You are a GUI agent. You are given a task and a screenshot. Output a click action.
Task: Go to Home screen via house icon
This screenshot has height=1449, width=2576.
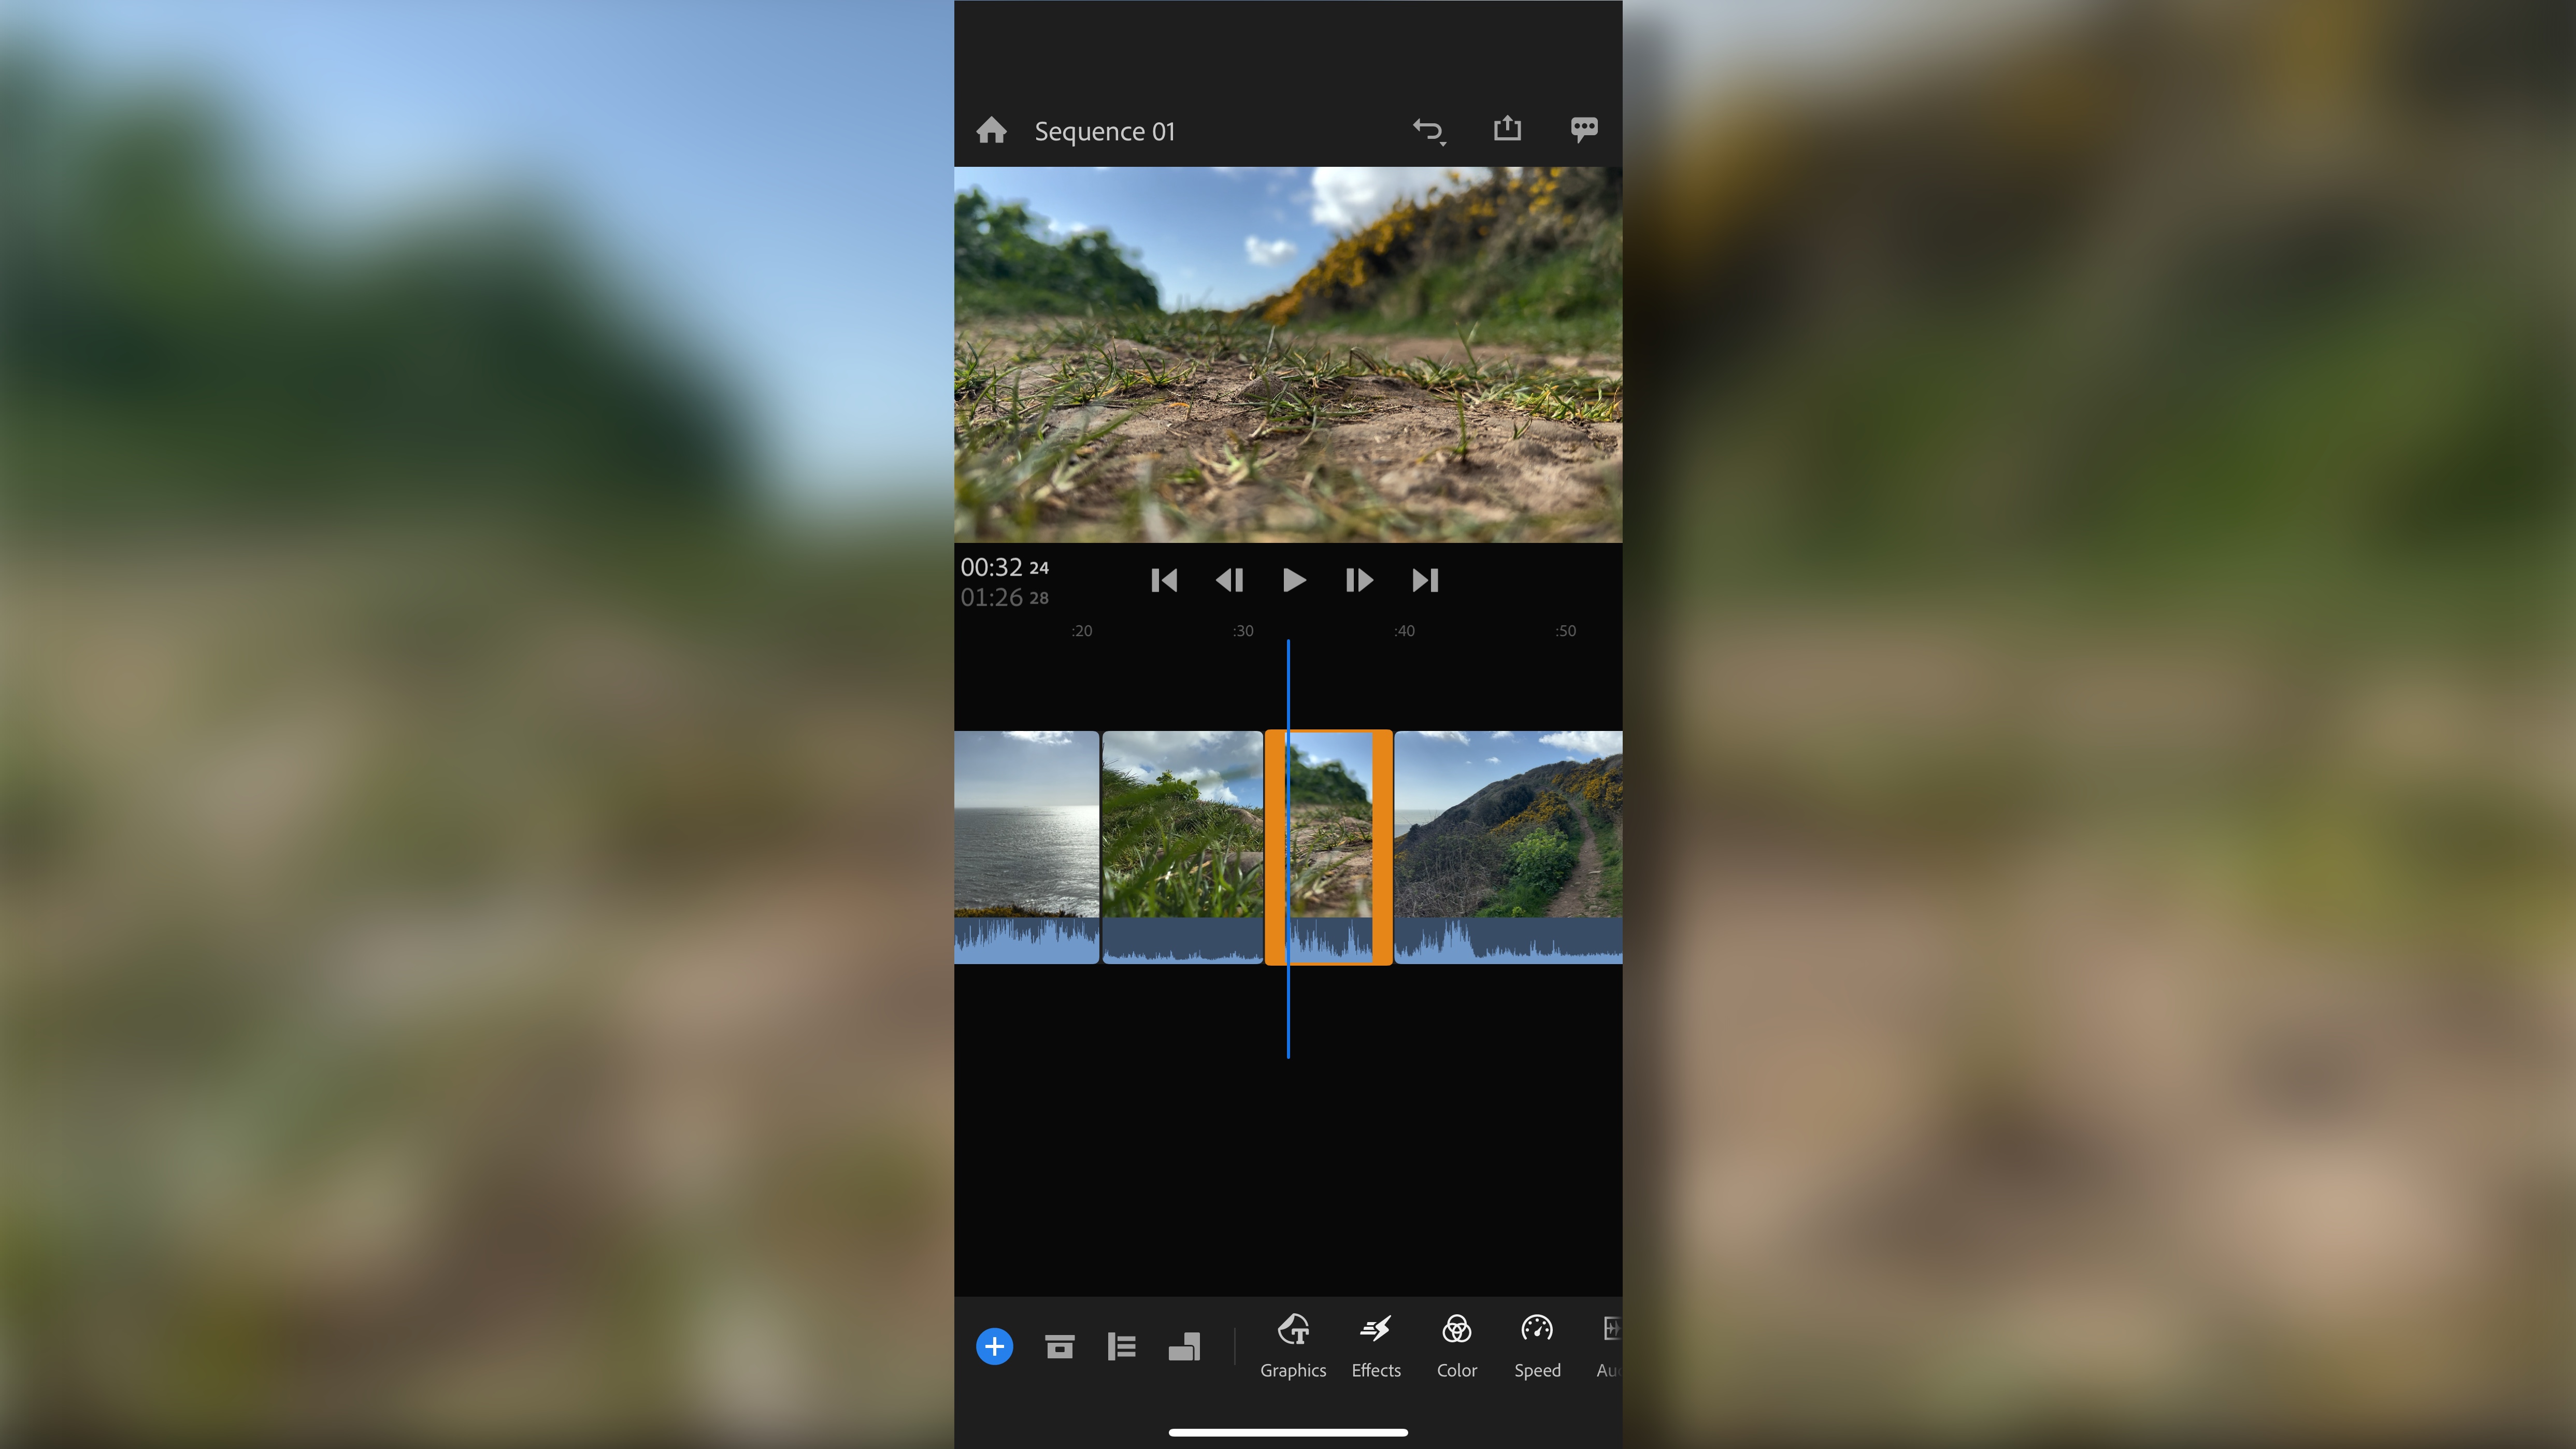(x=991, y=131)
